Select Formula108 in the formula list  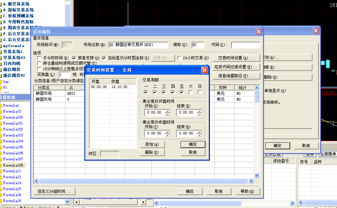[x=13, y=165]
